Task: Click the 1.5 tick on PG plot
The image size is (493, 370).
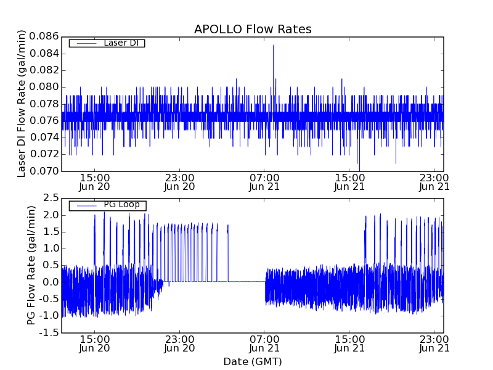Action: 51,232
